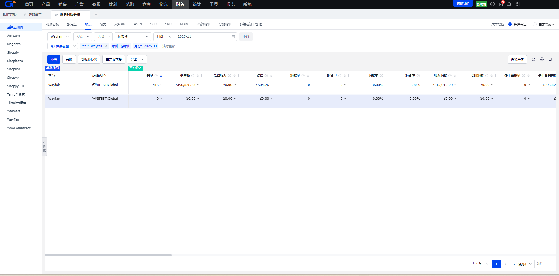Add a new tab with plus icon
559x276 pixels.
coord(96,15)
